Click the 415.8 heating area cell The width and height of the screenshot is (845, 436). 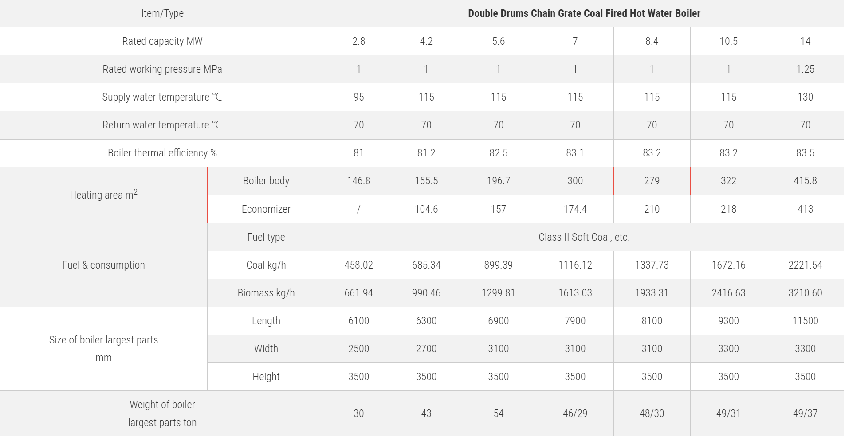[805, 181]
